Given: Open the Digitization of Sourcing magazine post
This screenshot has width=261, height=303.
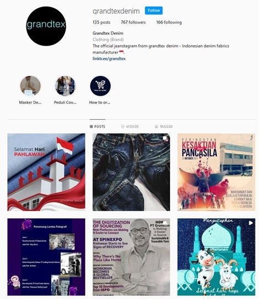Looking at the screenshot, I should coord(131,257).
